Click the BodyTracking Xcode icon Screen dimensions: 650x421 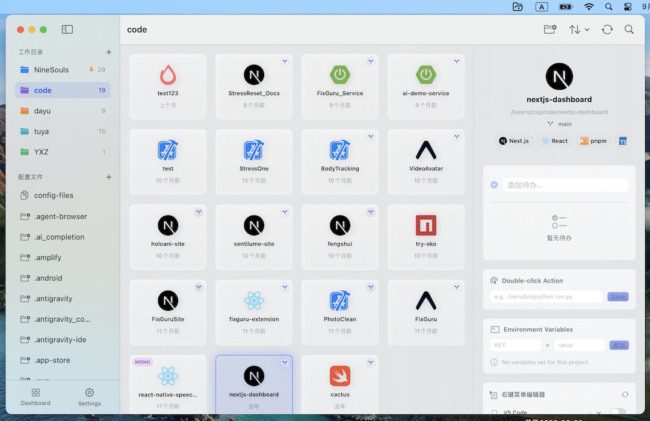pos(340,150)
